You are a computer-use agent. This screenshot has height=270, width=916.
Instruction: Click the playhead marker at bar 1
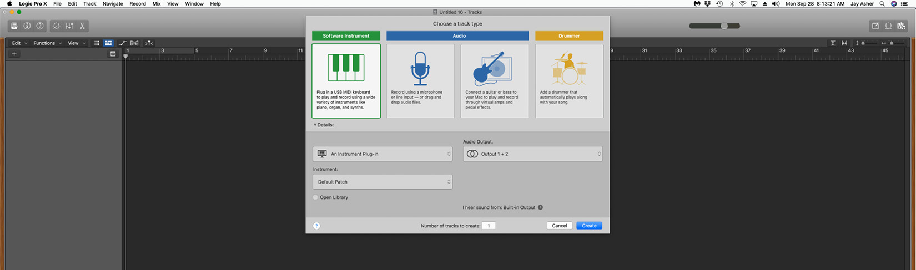125,57
